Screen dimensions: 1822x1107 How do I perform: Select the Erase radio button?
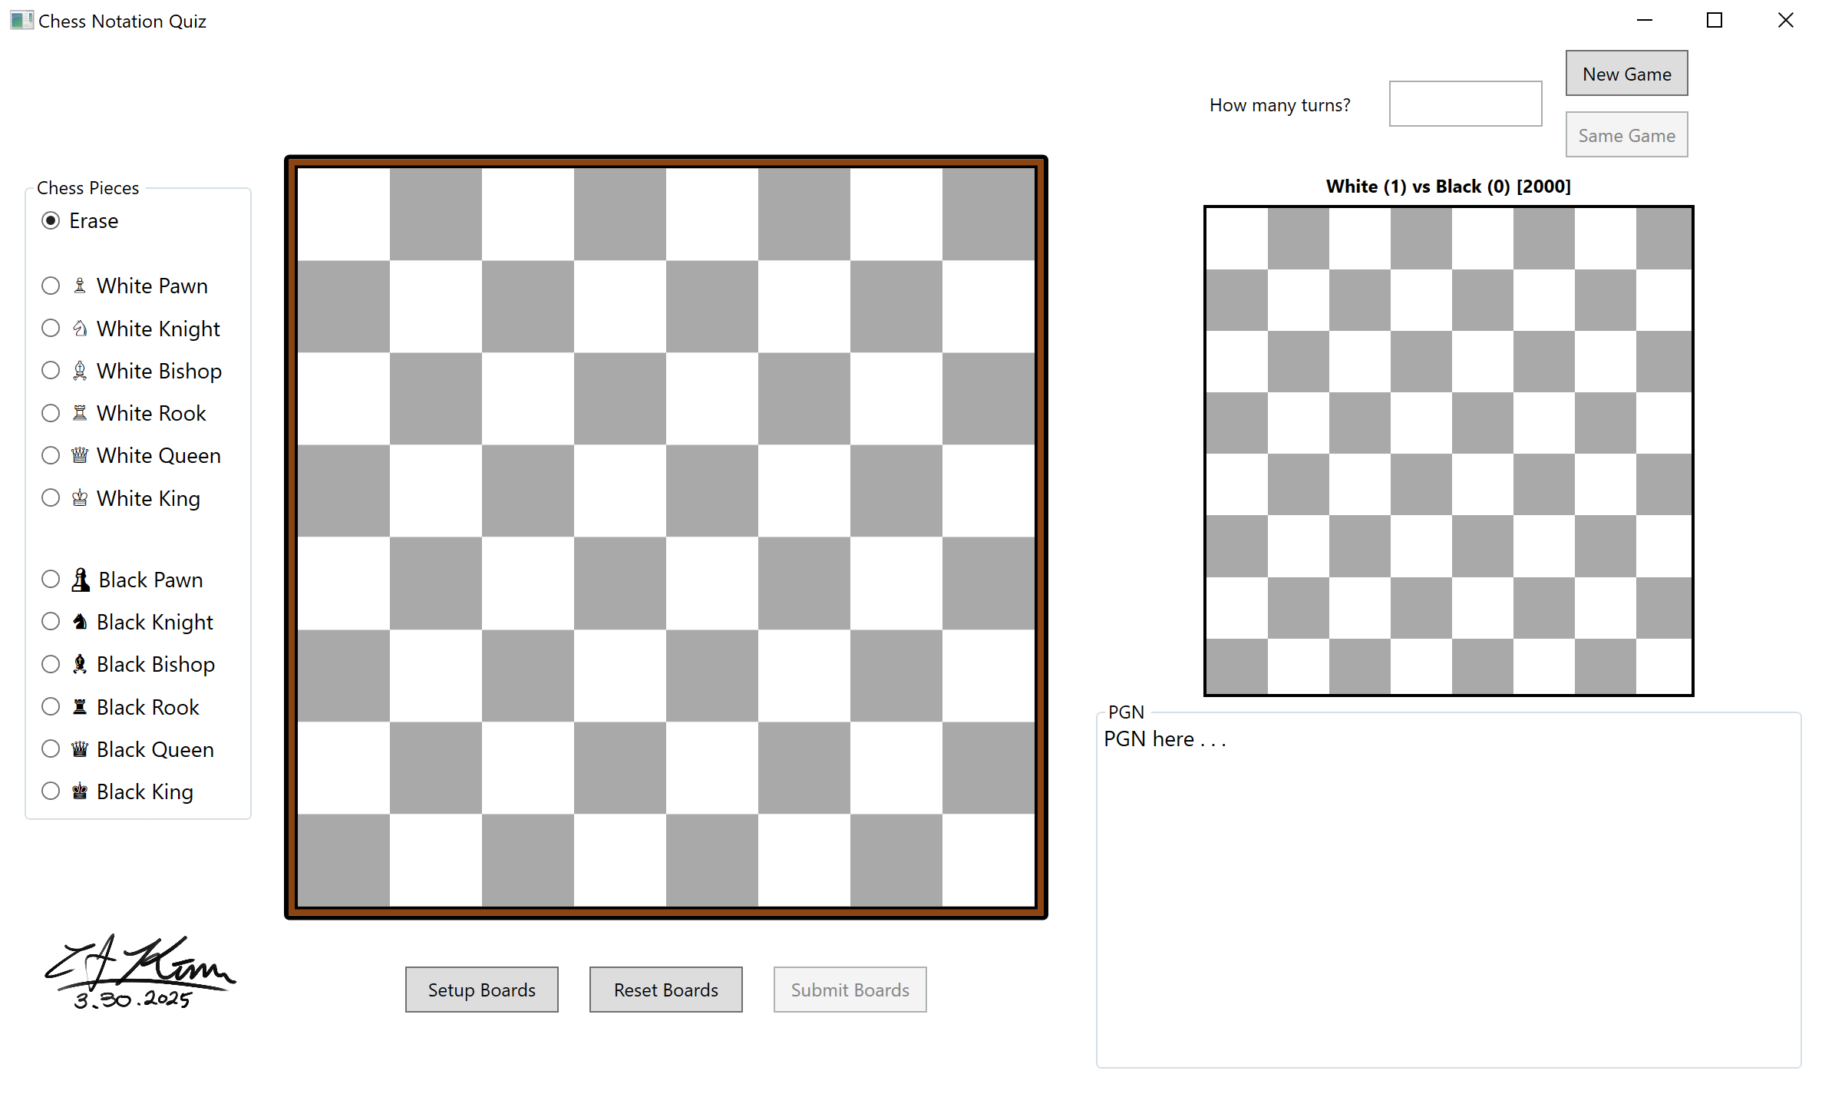coord(51,221)
